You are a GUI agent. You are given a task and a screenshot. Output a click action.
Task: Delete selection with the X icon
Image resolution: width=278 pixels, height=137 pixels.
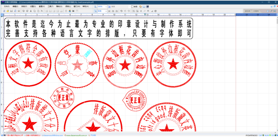click(42, 11)
